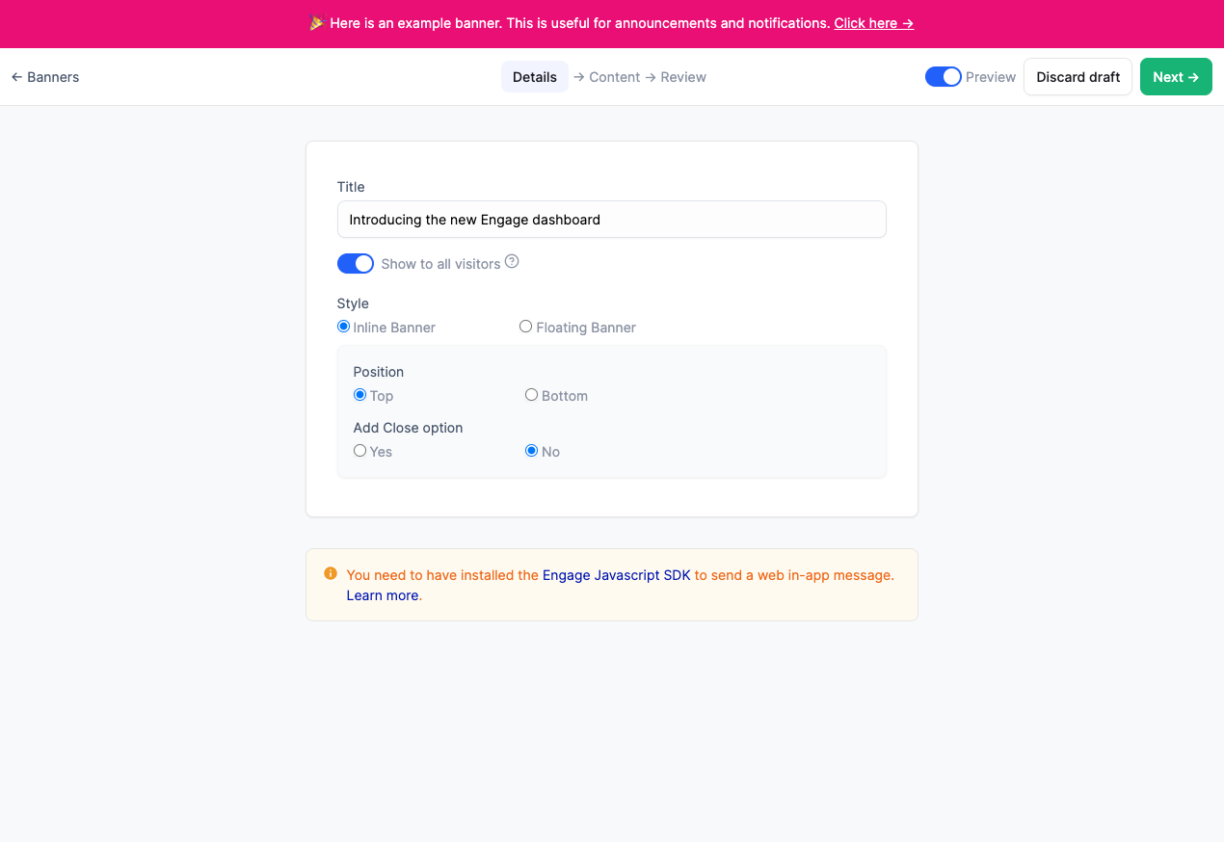Follow the Click here link in the banner

(874, 23)
